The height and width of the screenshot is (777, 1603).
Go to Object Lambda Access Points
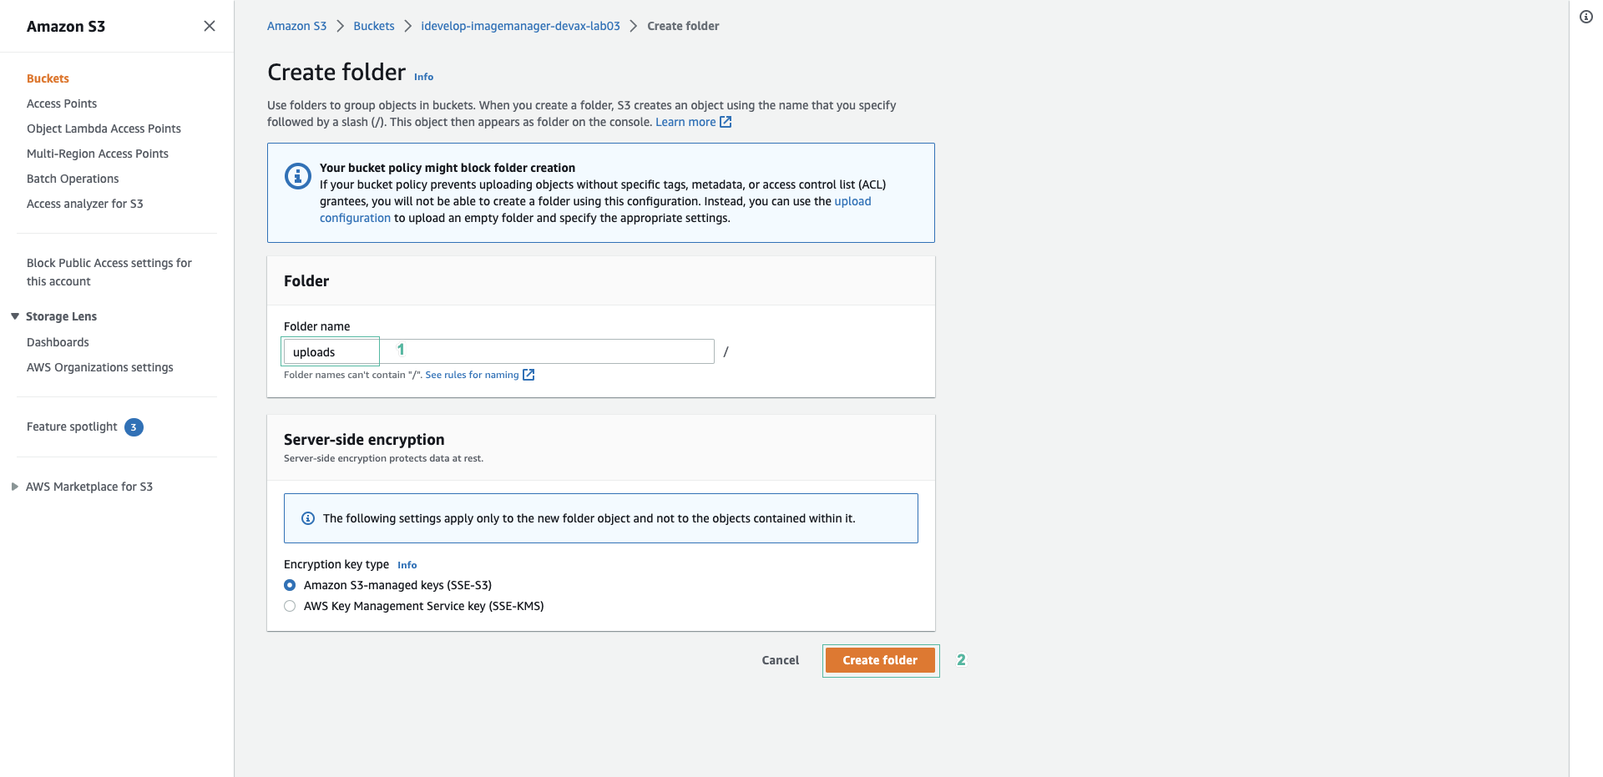coord(104,129)
